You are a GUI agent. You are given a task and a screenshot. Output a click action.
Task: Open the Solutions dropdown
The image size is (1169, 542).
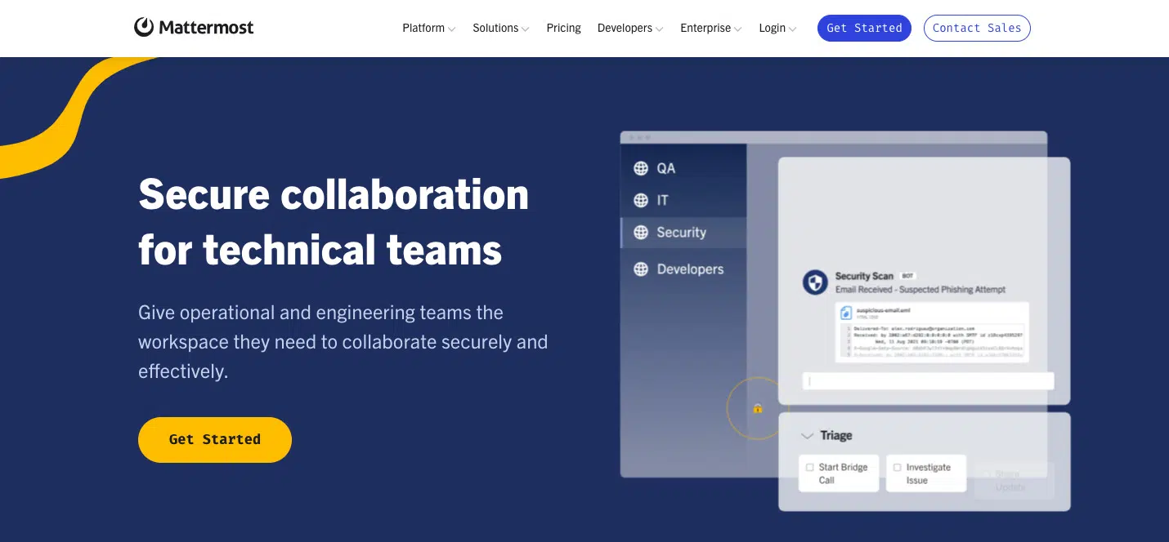(x=500, y=28)
